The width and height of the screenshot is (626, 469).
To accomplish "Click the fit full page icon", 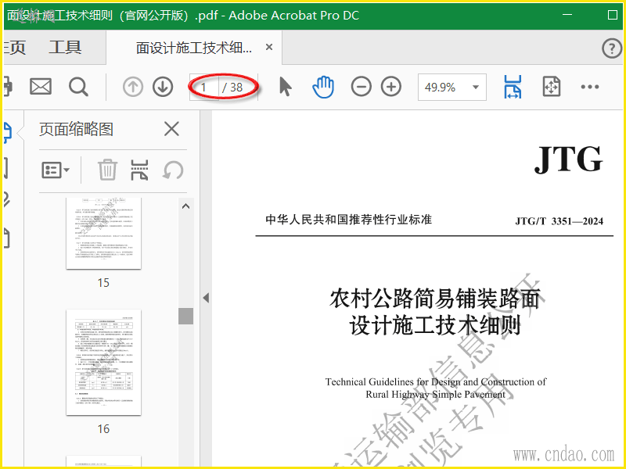I will click(552, 87).
